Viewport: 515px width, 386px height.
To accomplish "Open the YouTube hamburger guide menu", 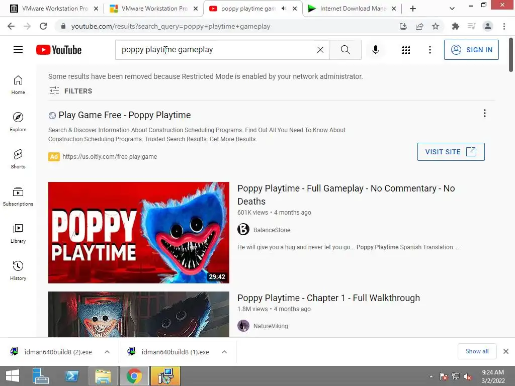I will click(18, 50).
